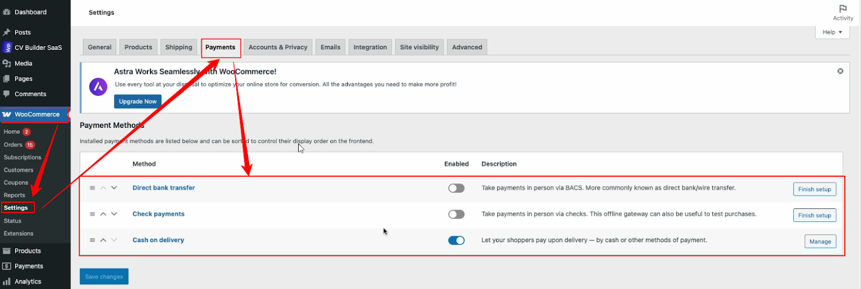Switch to the General tab

(100, 47)
